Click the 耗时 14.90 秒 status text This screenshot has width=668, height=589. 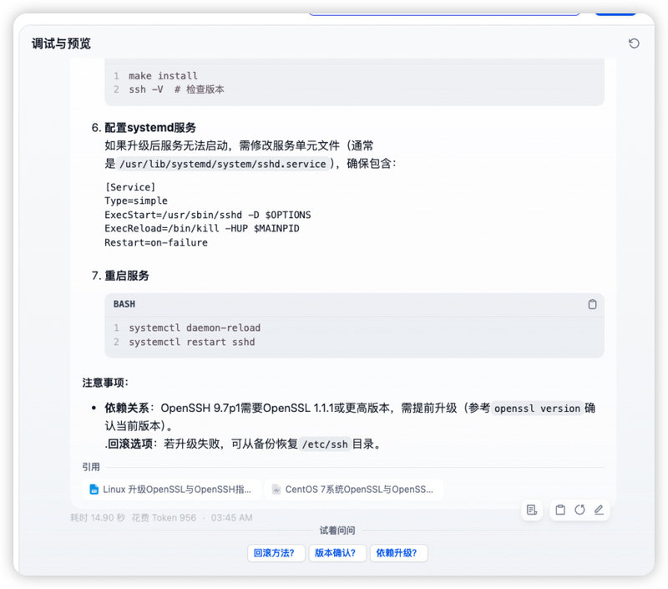click(98, 518)
